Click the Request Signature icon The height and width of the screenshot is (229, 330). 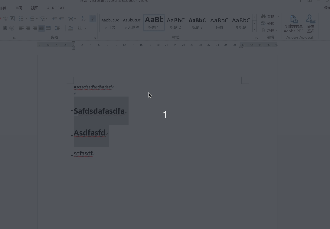[311, 24]
